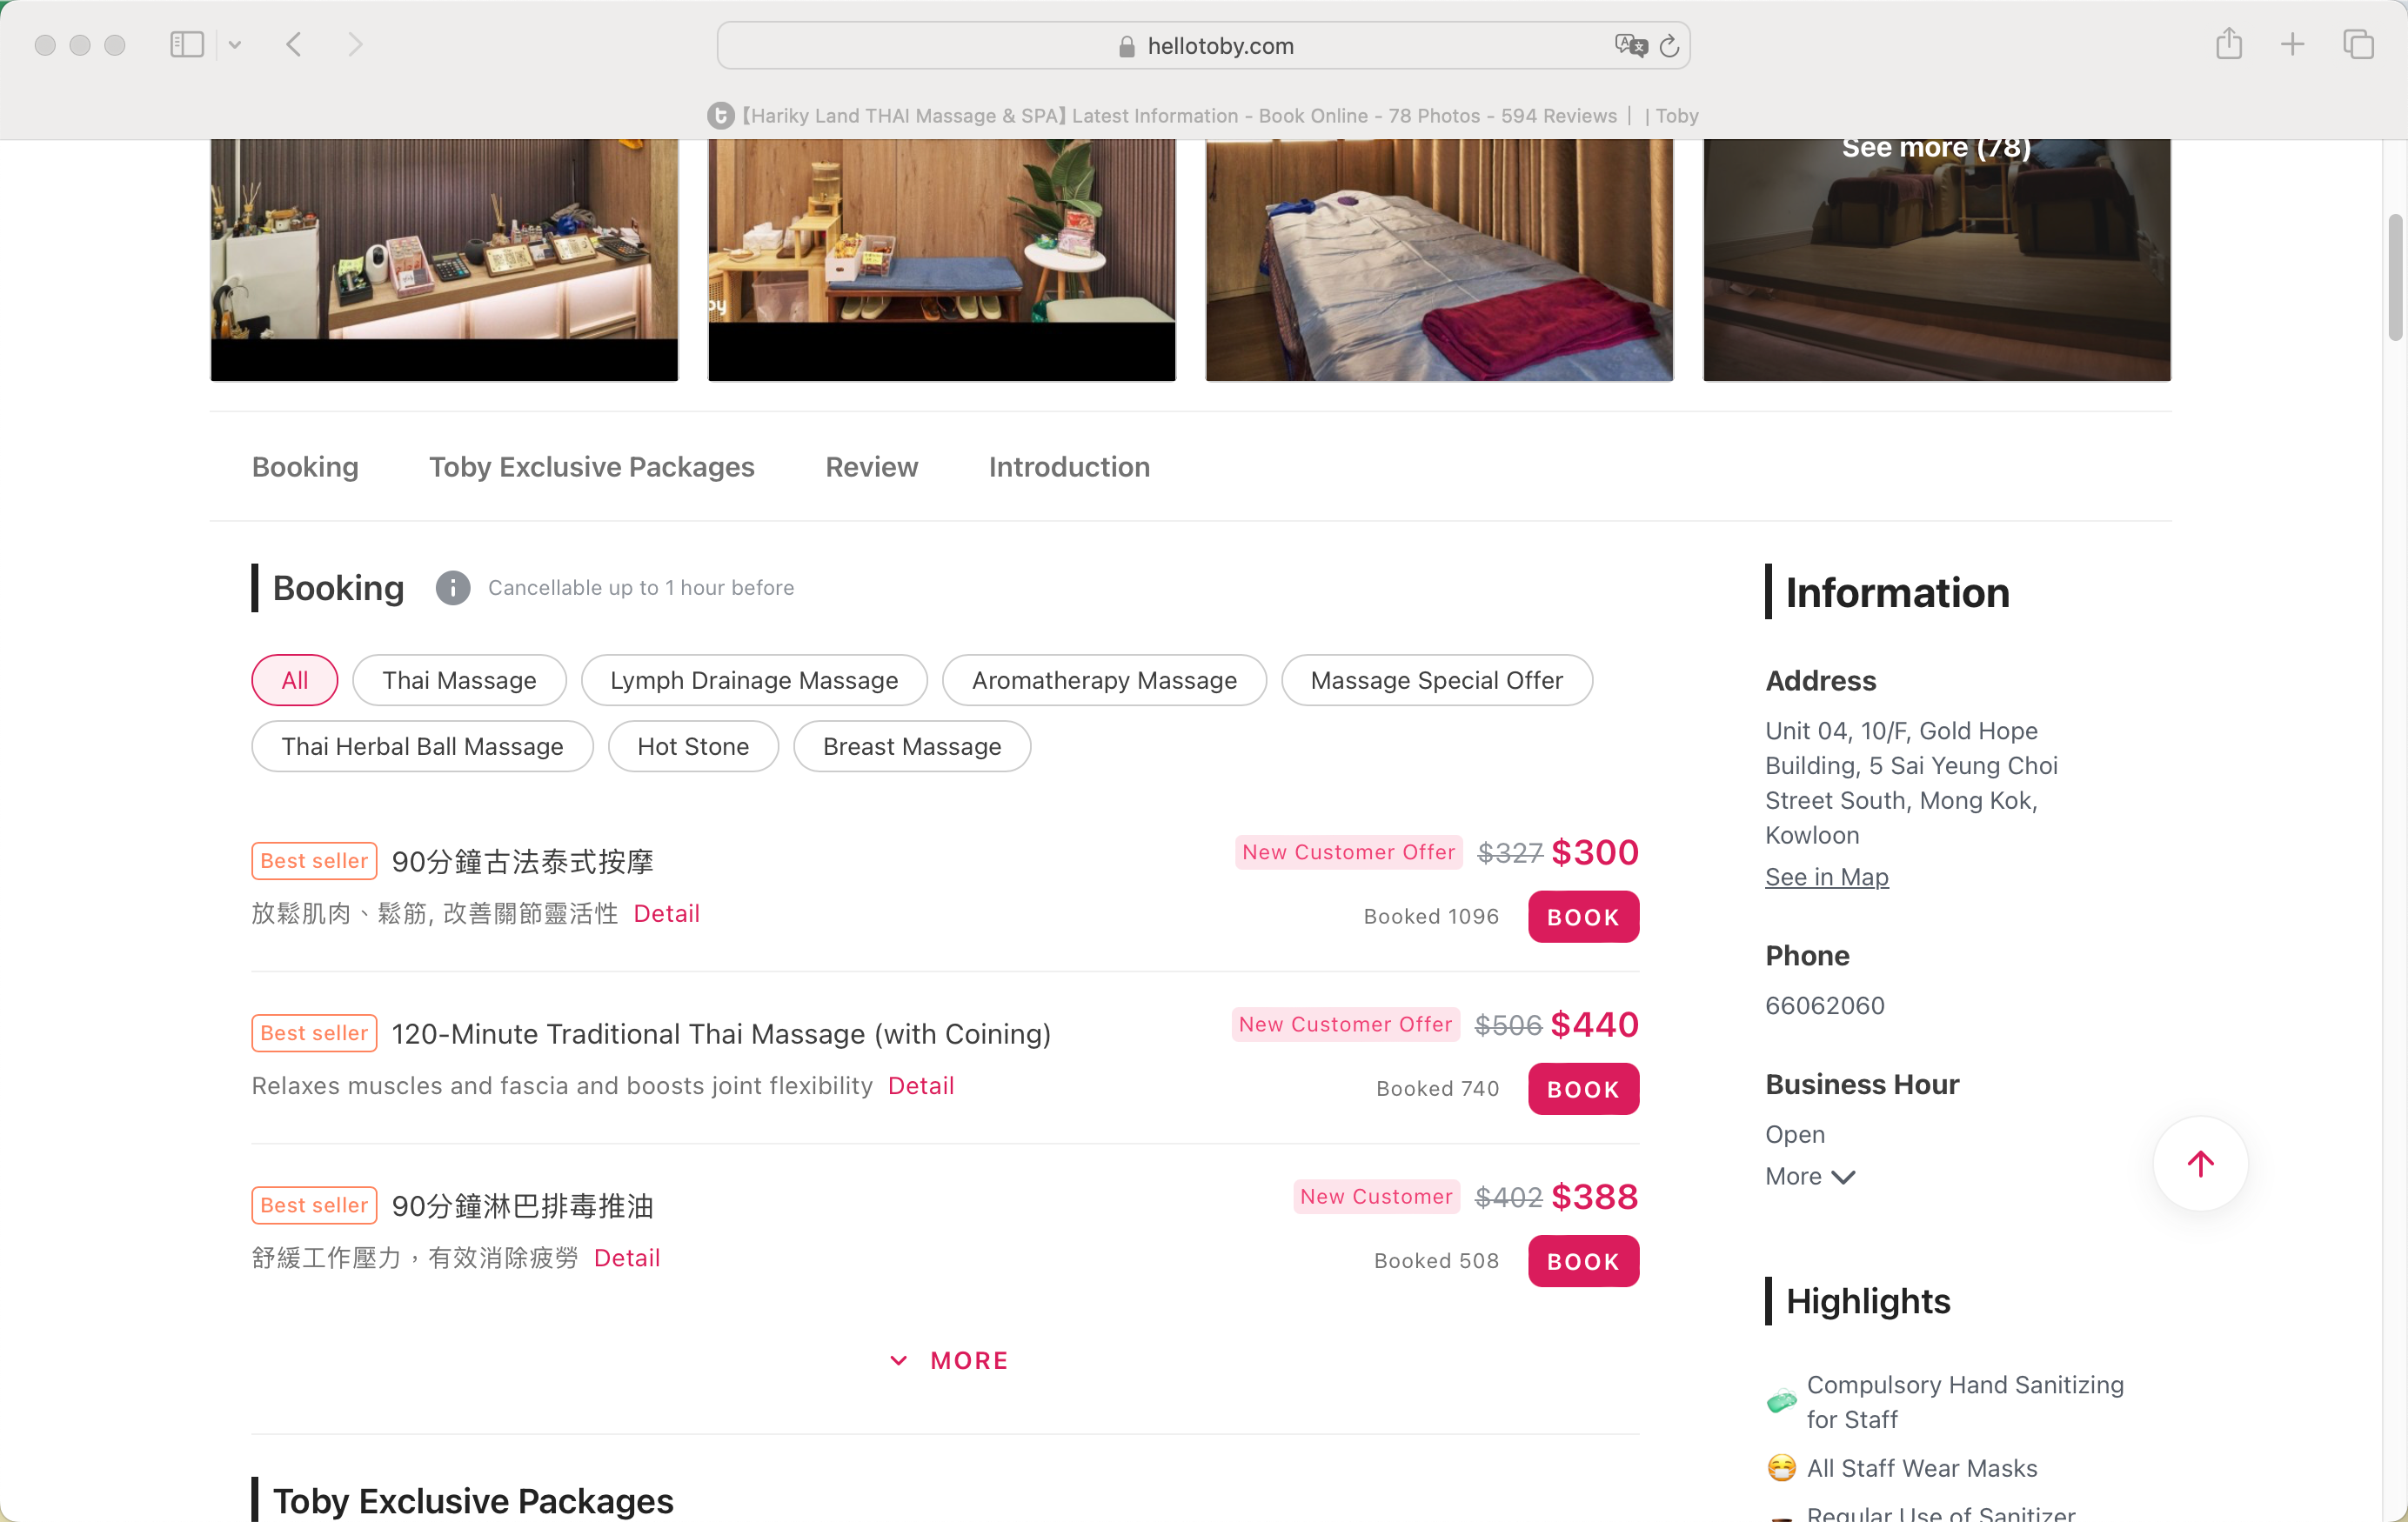The width and height of the screenshot is (2408, 1522).
Task: Open sidebar dropdown chevron
Action: pos(235,45)
